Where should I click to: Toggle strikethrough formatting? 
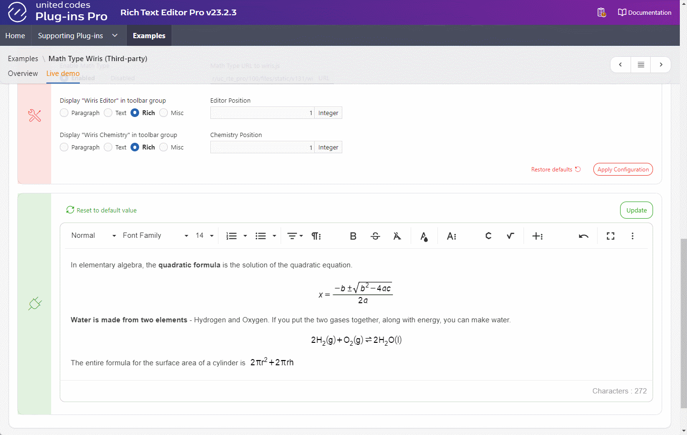tap(375, 236)
